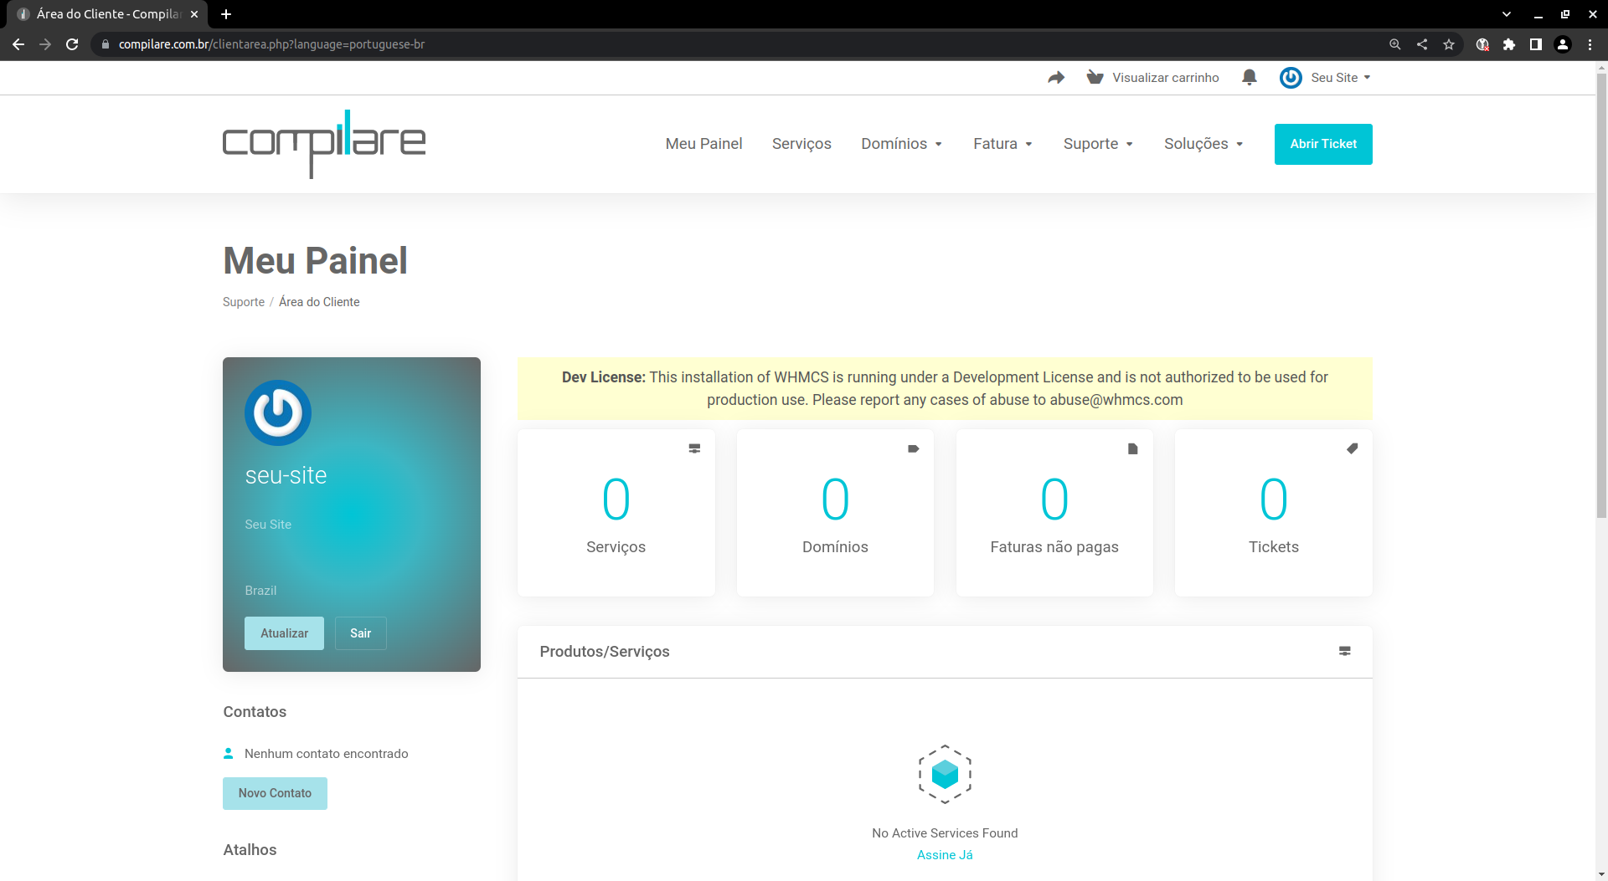Viewport: 1608px width, 881px height.
Task: Click the padlock site info icon
Action: [x=106, y=44]
